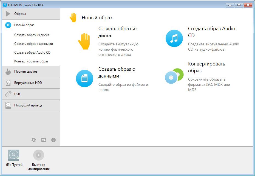255x176 pixels.
Task: Click the Пишущий привод drive icon
Action: click(x=8, y=105)
